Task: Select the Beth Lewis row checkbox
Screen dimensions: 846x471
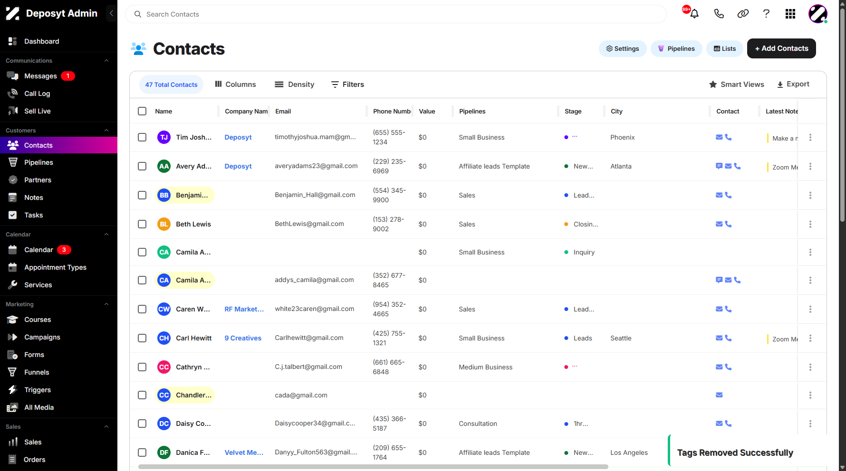Action: coord(142,224)
